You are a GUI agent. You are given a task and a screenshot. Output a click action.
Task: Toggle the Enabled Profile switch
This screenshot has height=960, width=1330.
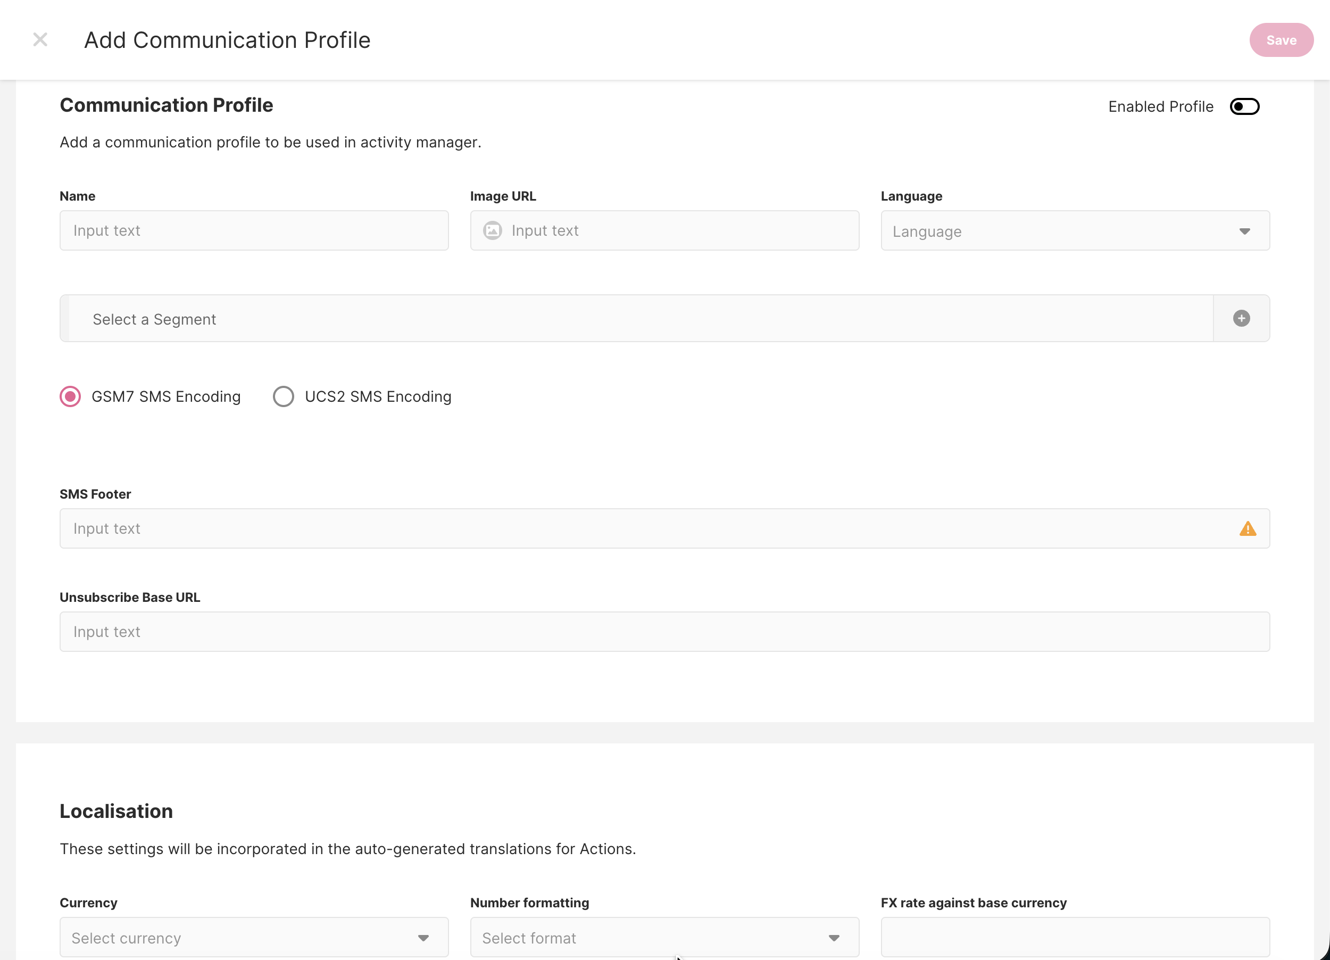click(1244, 107)
